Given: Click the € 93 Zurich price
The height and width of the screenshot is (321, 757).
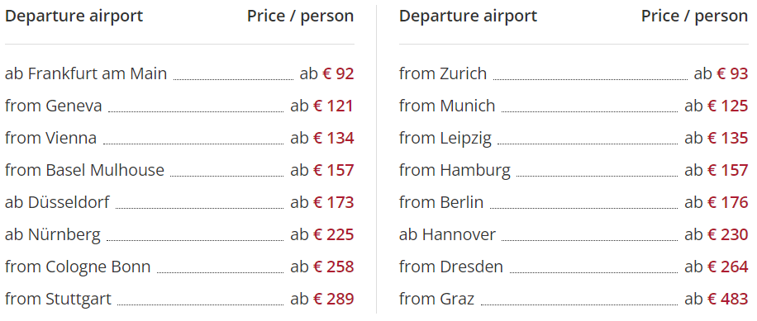Looking at the screenshot, I should pos(732,73).
